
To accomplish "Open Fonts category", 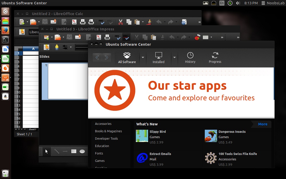I will click(x=99, y=153).
